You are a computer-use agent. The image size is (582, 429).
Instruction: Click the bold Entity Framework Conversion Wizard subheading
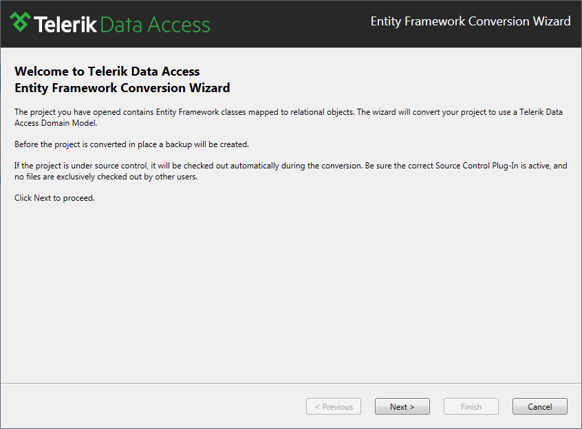pyautogui.click(x=122, y=88)
